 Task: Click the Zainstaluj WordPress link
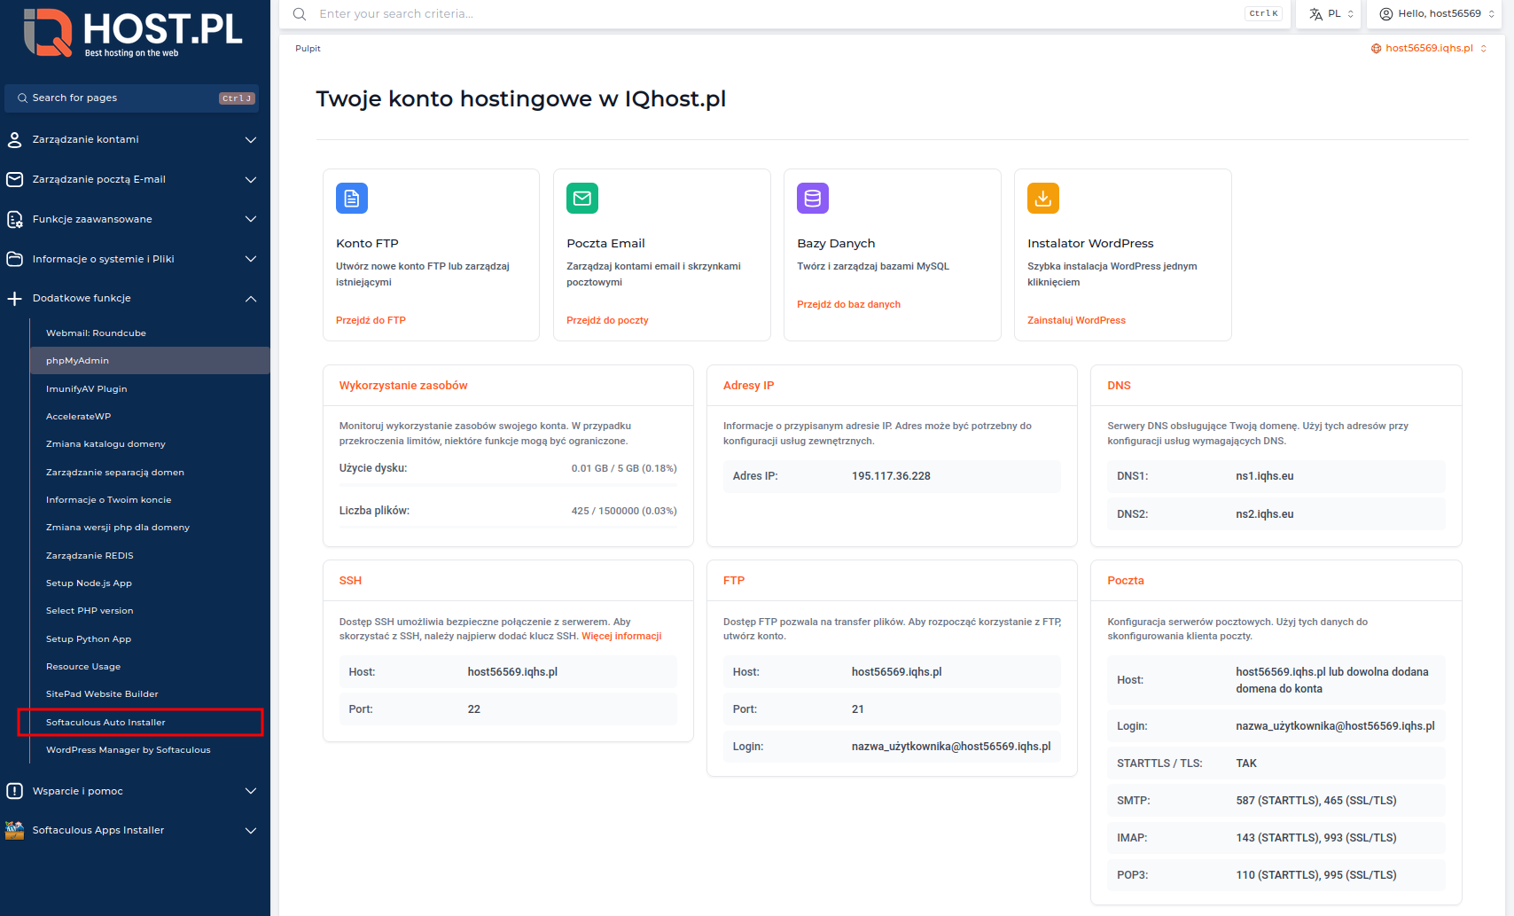[1076, 320]
